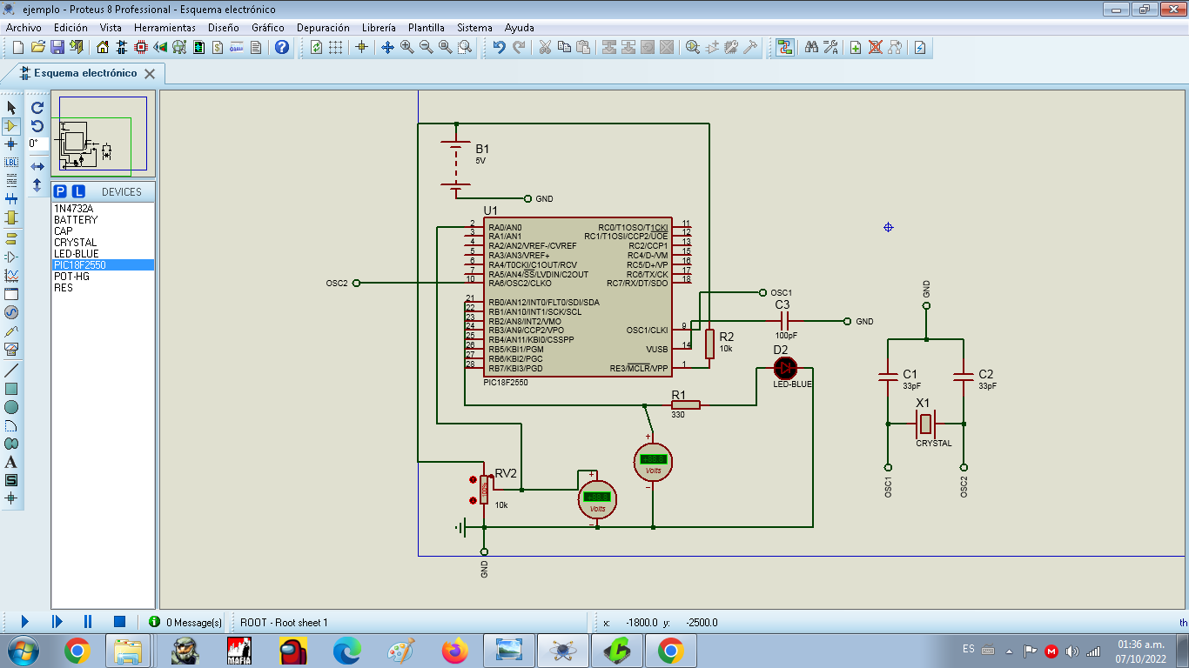The height and width of the screenshot is (668, 1189).
Task: Click the Windows Start button
Action: [22, 650]
